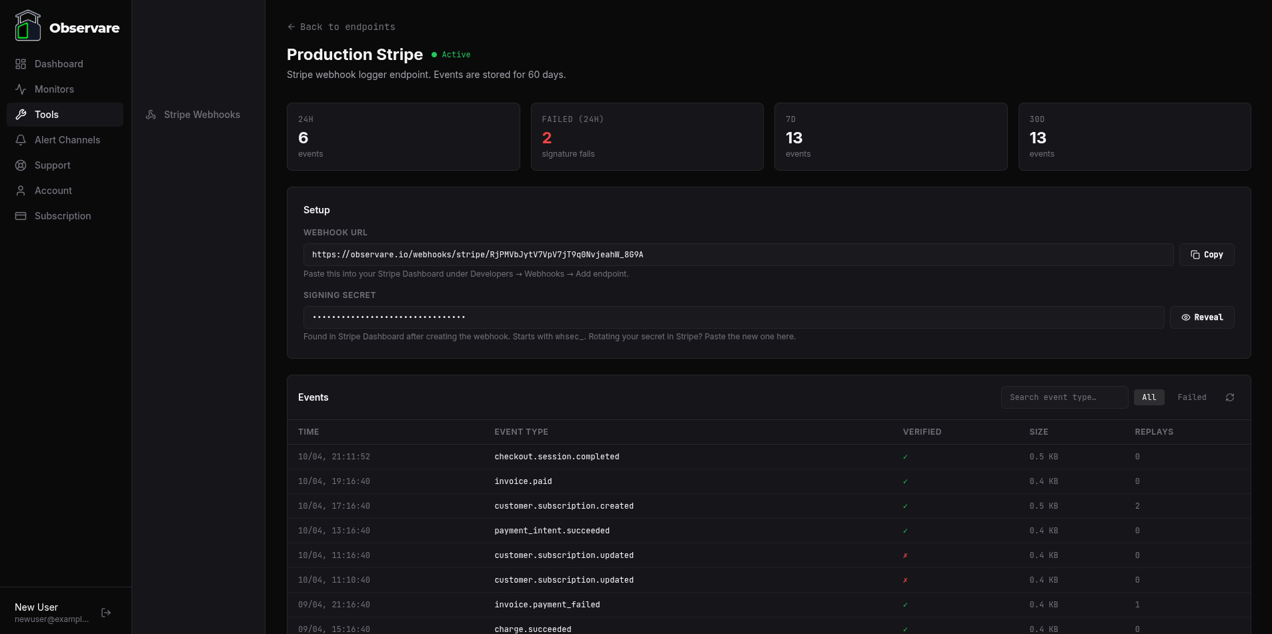Screen dimensions: 1272x634
Task: Click the Stripe Webhooks webhook icon
Action: pyautogui.click(x=151, y=115)
